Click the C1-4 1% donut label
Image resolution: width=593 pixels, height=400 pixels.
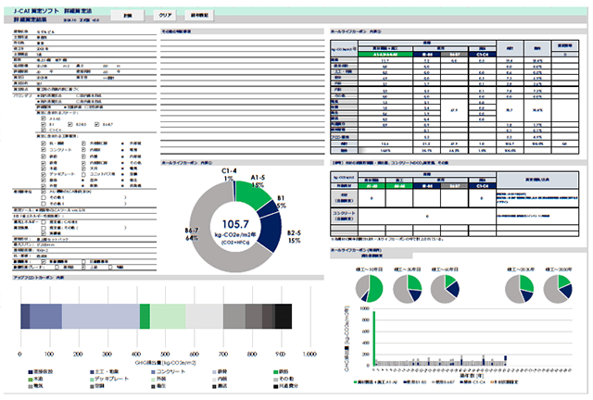229,174
